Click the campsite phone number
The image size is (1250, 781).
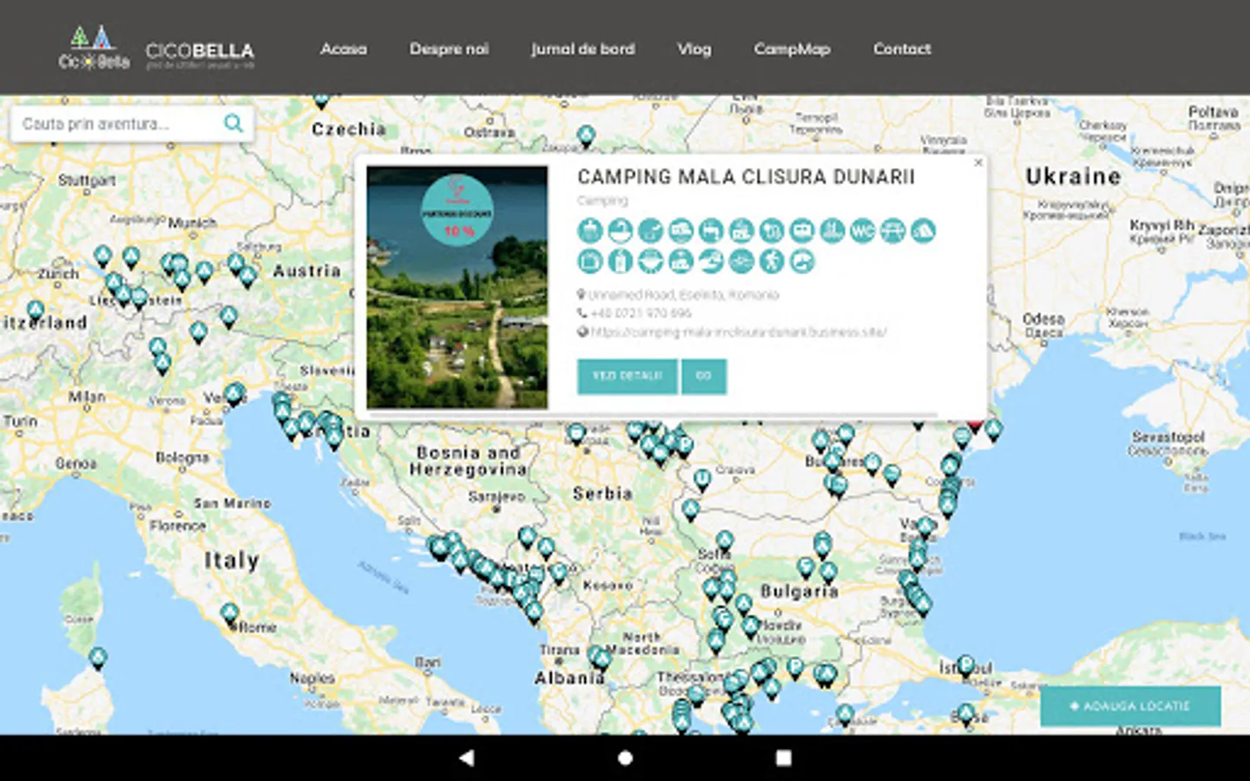[641, 312]
